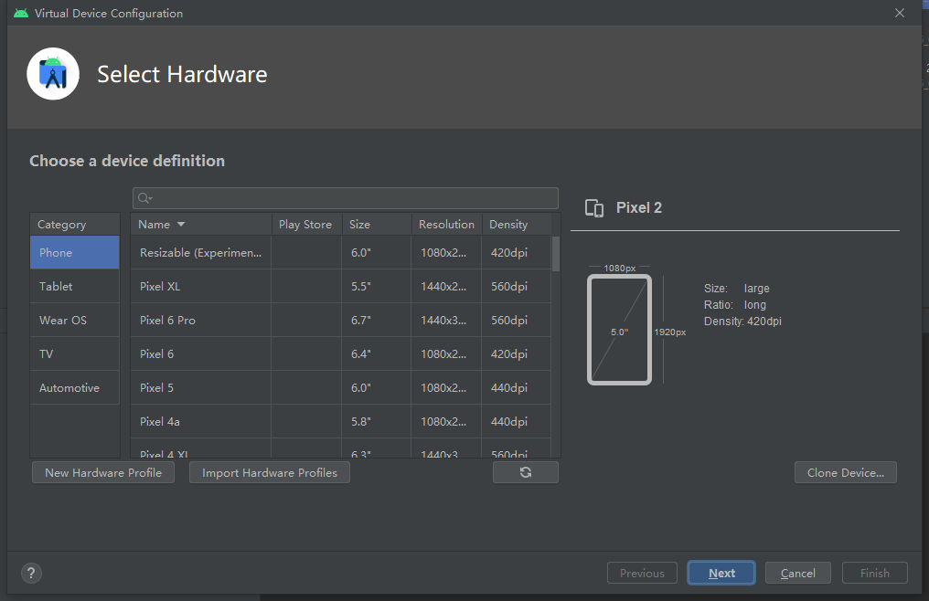Click the device table scrollbar thumb
The image size is (929, 601).
(x=556, y=253)
